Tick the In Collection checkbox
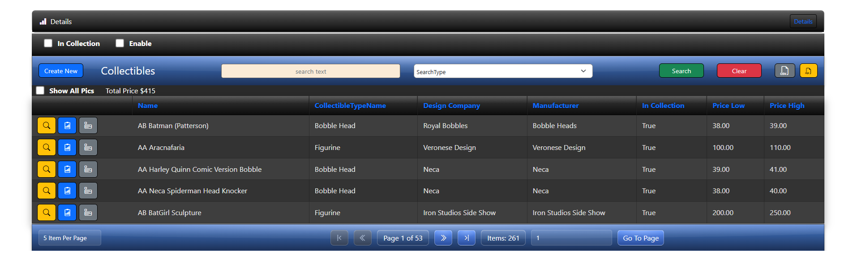 [48, 43]
